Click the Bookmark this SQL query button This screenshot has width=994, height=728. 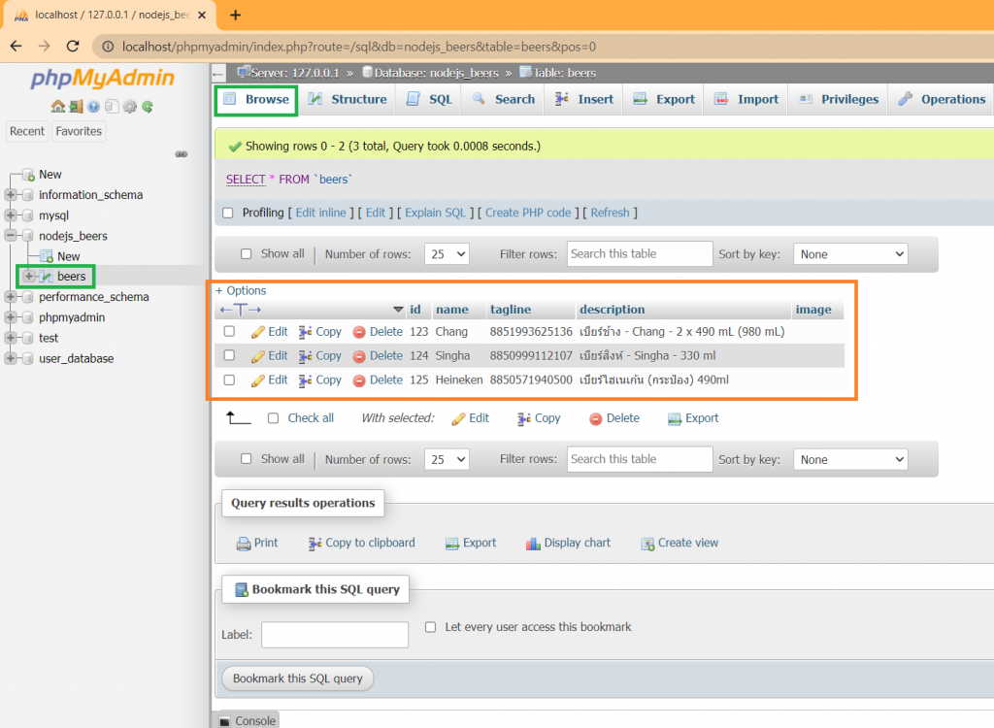[x=297, y=678]
